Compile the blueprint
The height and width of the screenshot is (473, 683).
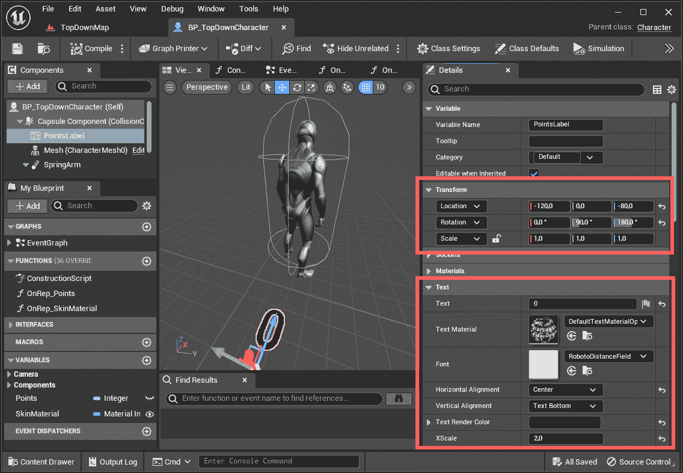click(x=91, y=49)
